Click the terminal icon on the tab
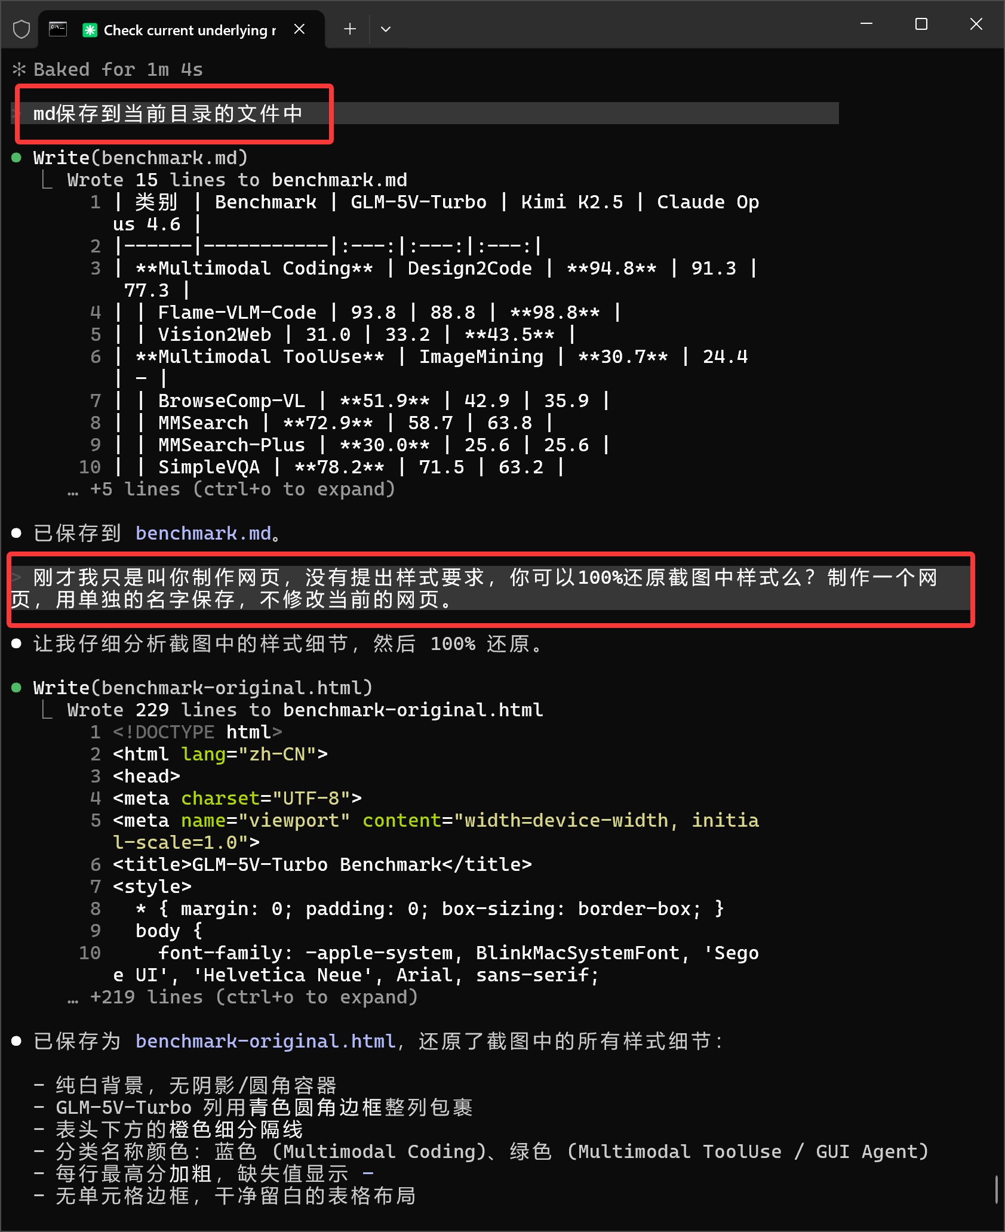The image size is (1005, 1232). [58, 29]
